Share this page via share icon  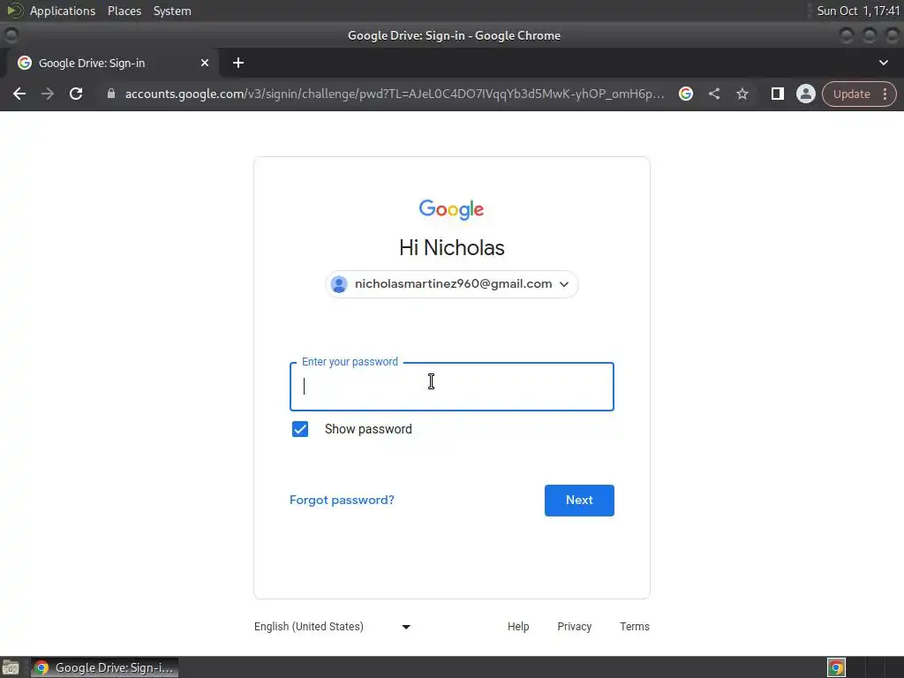pyautogui.click(x=714, y=94)
